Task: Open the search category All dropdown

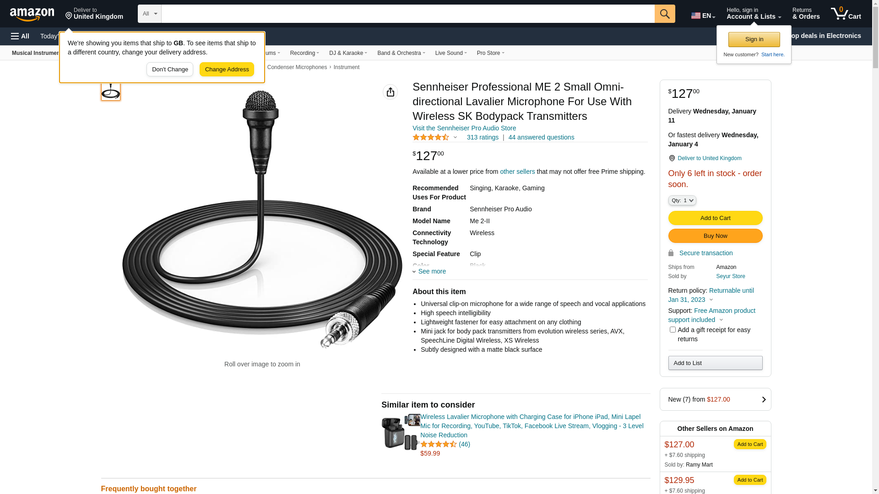Action: pos(149,14)
